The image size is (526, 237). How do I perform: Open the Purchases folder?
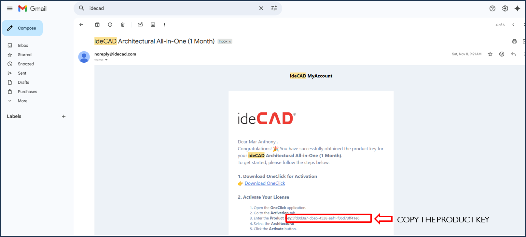[x=27, y=92]
